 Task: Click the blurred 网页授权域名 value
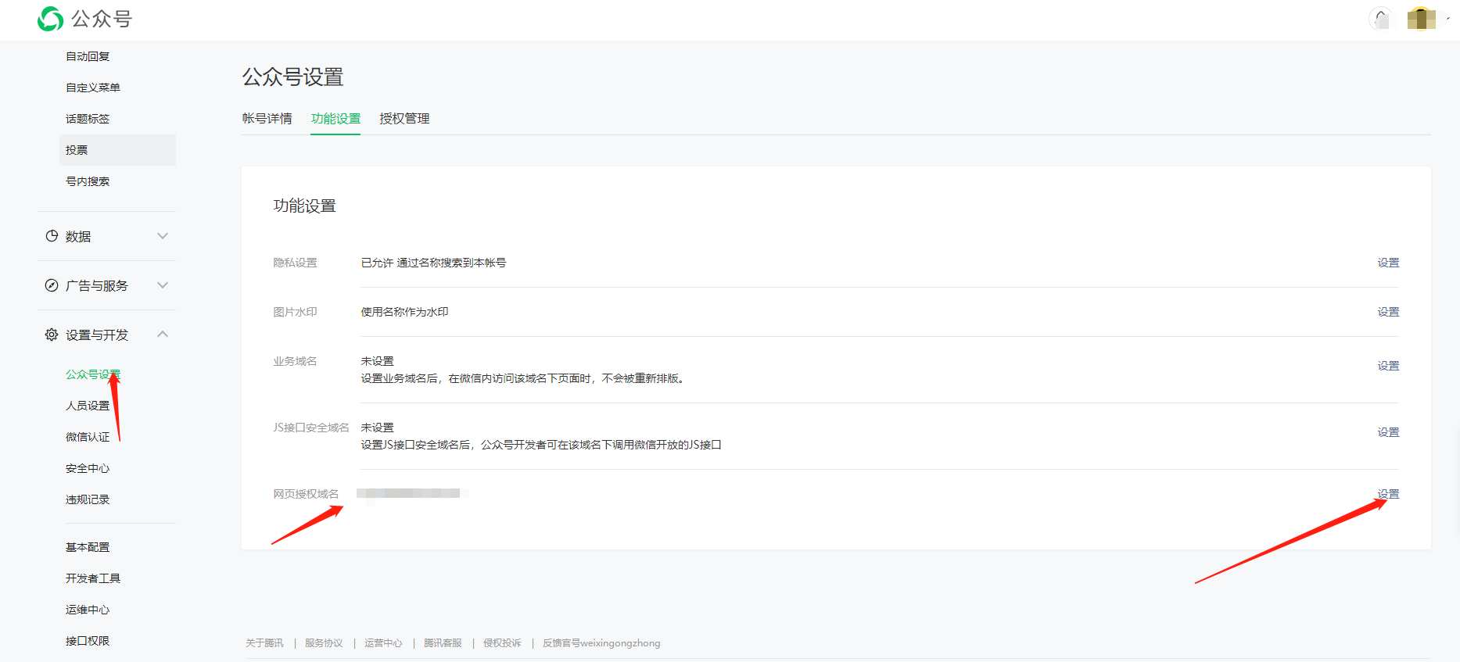413,493
